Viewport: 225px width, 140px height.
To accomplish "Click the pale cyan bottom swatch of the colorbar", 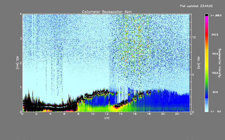I will [x=206, y=111].
